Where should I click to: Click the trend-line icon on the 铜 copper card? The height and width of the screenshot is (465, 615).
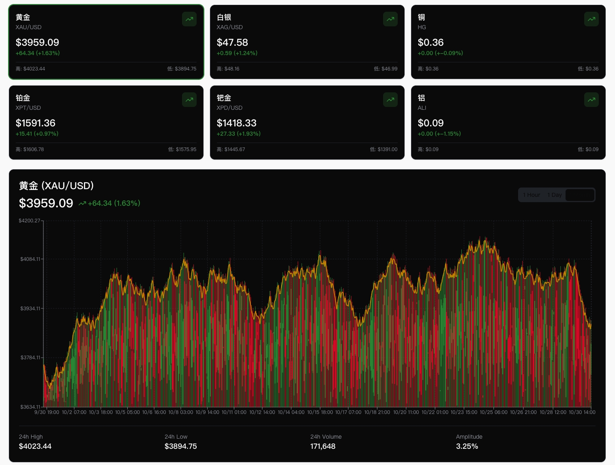coord(591,19)
